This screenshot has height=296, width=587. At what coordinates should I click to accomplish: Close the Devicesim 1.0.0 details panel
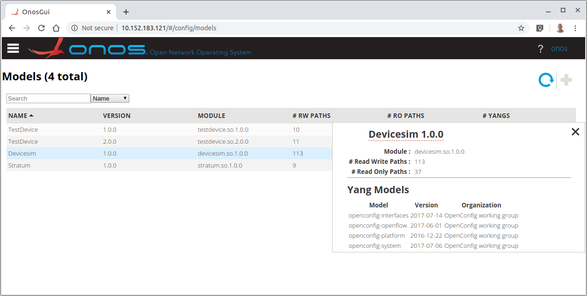pos(575,132)
